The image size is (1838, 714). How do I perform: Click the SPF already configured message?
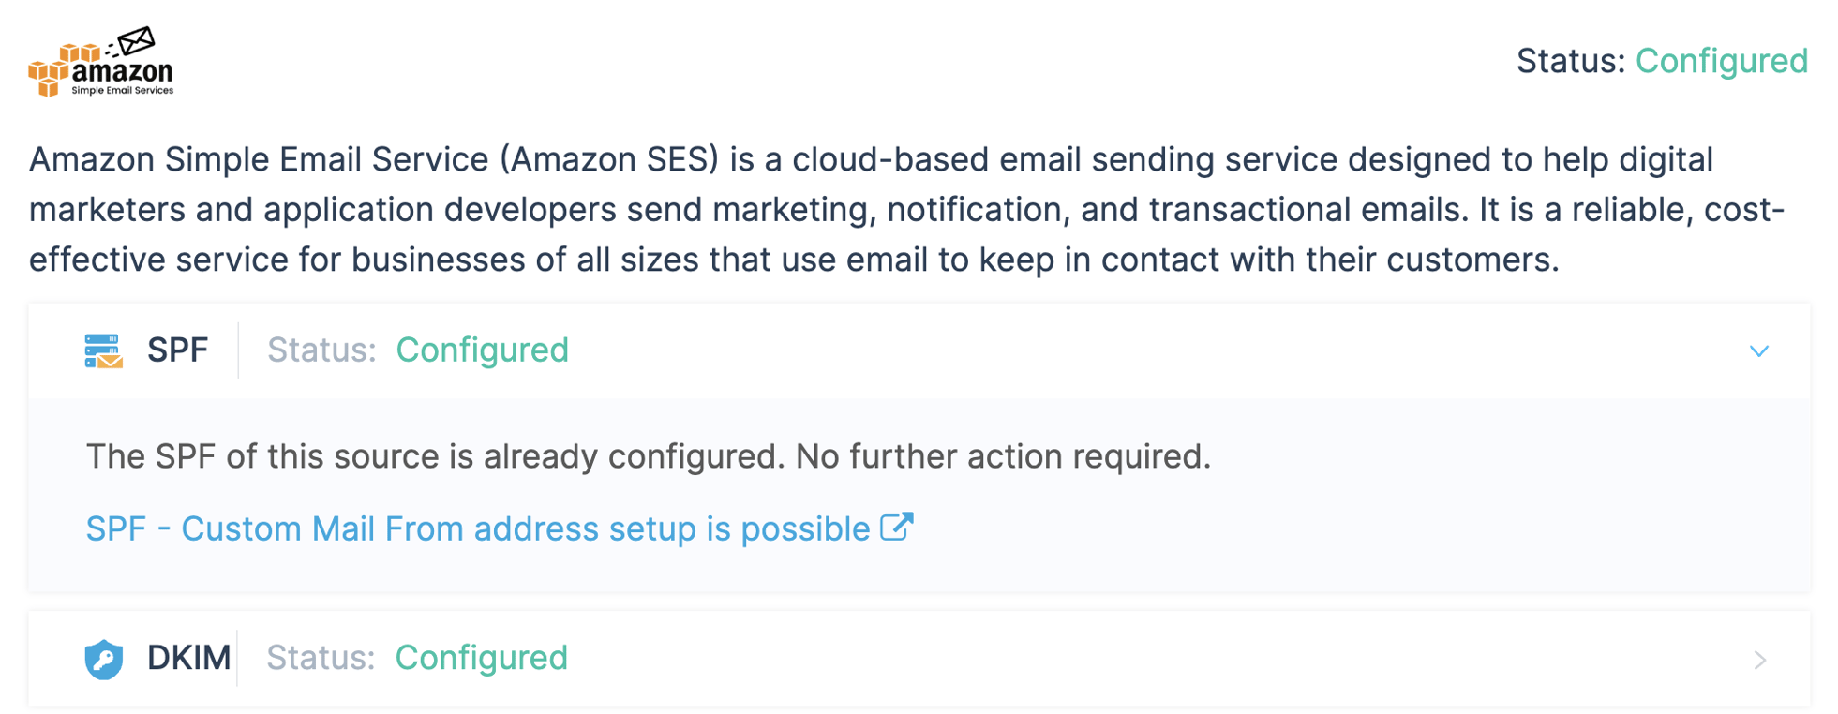pos(648,457)
